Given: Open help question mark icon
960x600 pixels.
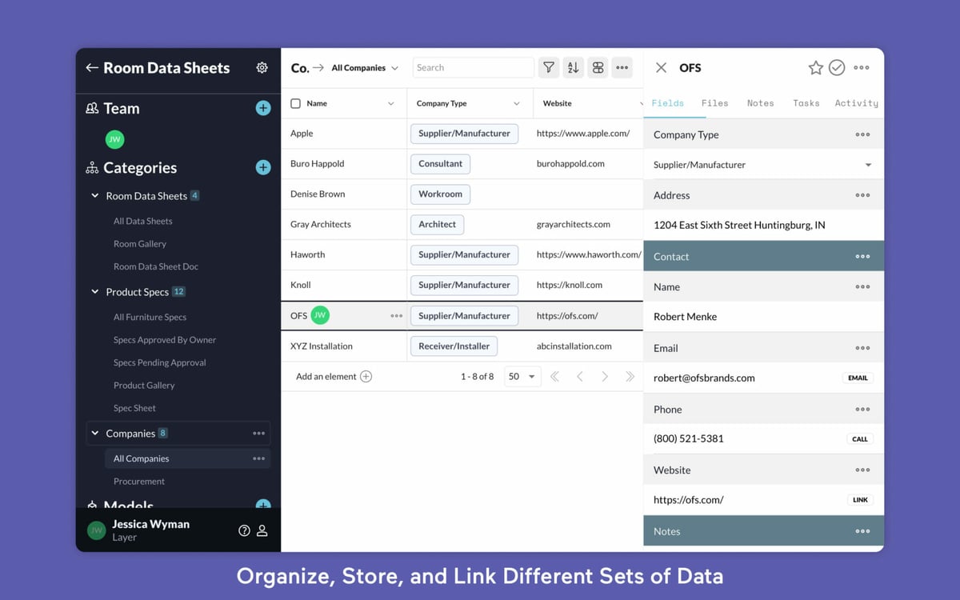Looking at the screenshot, I should click(x=244, y=530).
